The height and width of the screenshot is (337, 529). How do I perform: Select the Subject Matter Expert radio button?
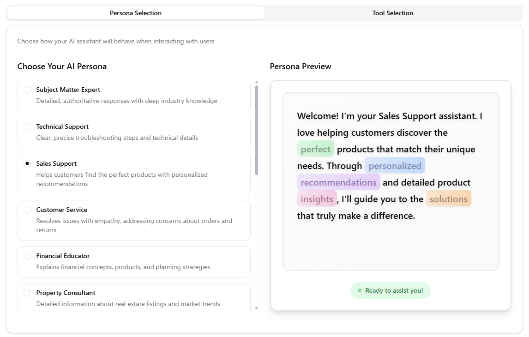[27, 90]
